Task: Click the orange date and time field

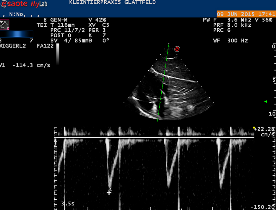Action: coord(246,14)
